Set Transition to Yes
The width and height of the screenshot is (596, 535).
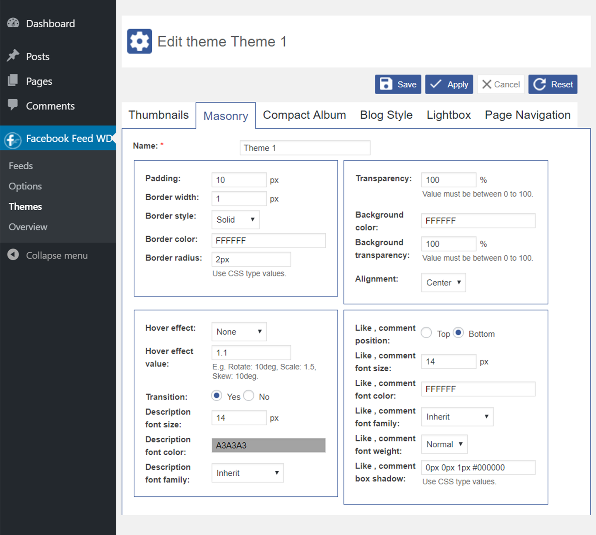[x=216, y=396]
